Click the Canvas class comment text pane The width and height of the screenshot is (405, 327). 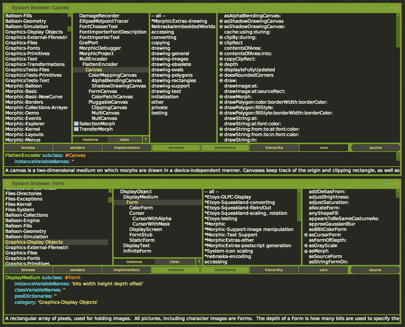pos(202,170)
